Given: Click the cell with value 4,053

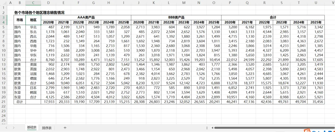Looking at the screenshot, I should coord(139,88).
